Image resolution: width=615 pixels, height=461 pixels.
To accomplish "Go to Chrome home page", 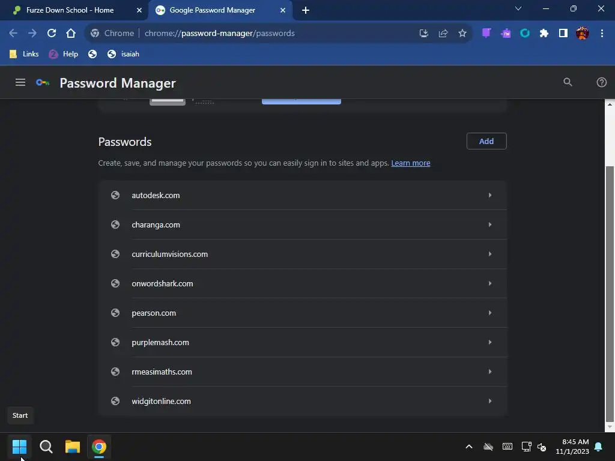I will pyautogui.click(x=71, y=34).
